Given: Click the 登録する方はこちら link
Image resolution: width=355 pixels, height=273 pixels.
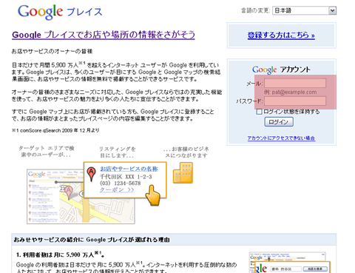Looking at the screenshot, I should pyautogui.click(x=281, y=36).
